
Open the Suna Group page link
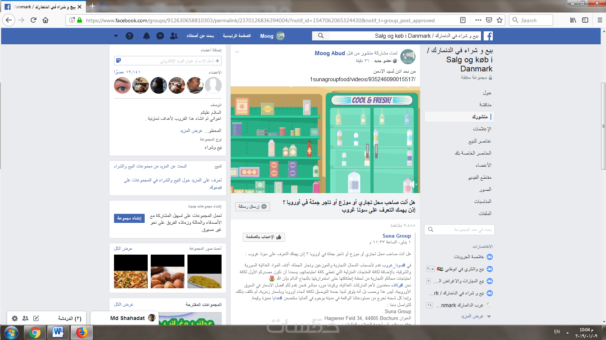(x=397, y=236)
